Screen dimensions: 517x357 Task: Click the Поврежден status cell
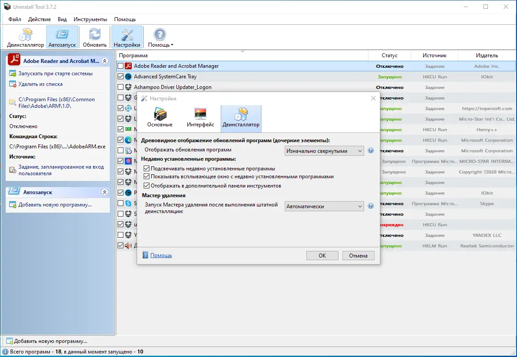[x=392, y=225]
